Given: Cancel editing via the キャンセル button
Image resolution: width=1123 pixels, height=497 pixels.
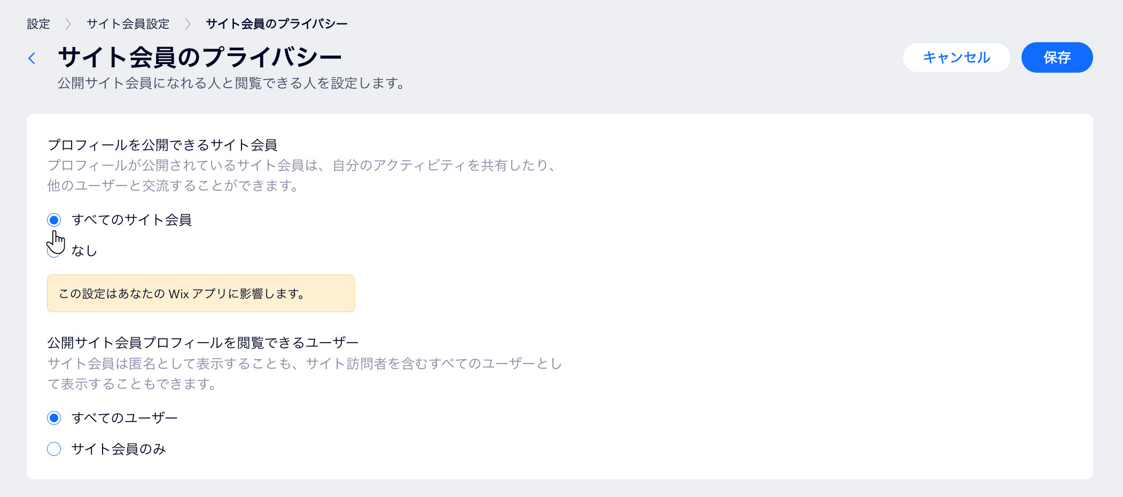Looking at the screenshot, I should pyautogui.click(x=956, y=58).
